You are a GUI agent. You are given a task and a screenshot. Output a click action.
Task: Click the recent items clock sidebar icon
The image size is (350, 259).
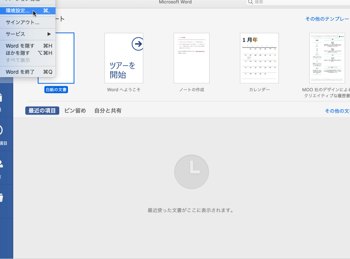coord(1,130)
